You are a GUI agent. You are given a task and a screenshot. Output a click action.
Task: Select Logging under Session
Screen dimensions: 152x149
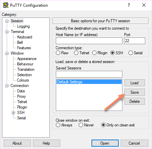point(24,26)
